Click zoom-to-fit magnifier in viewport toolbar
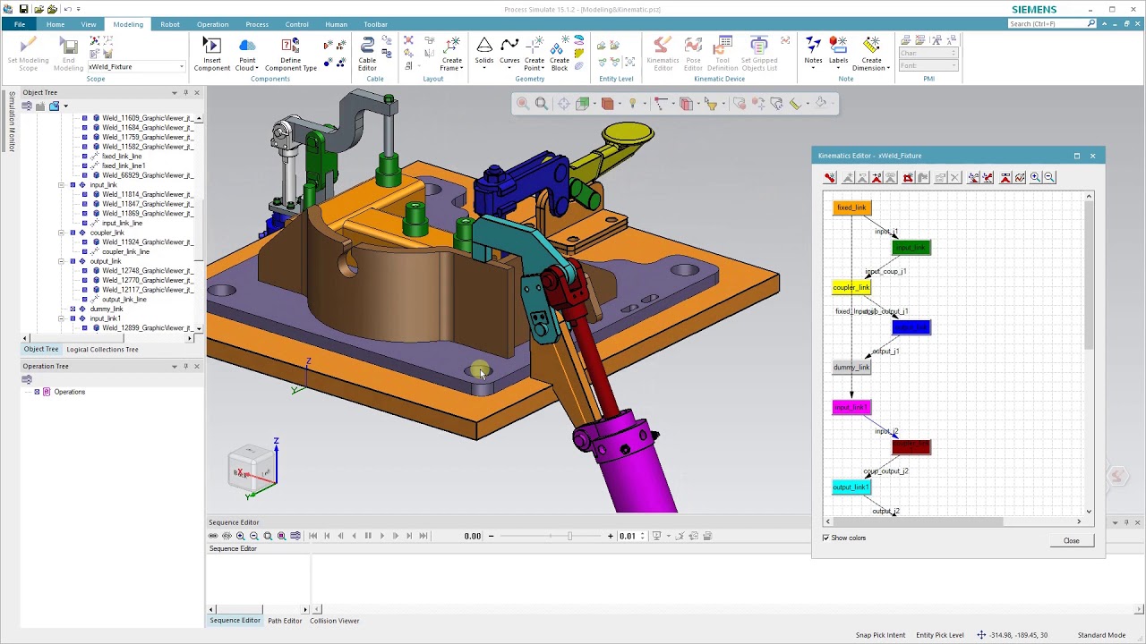Viewport: 1146px width, 644px height. (x=542, y=104)
